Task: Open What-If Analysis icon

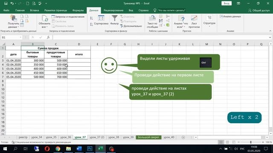Action: click(x=181, y=18)
